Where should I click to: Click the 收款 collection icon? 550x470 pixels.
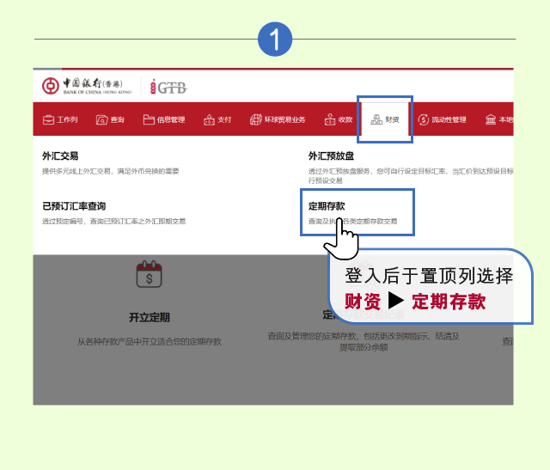click(x=329, y=119)
